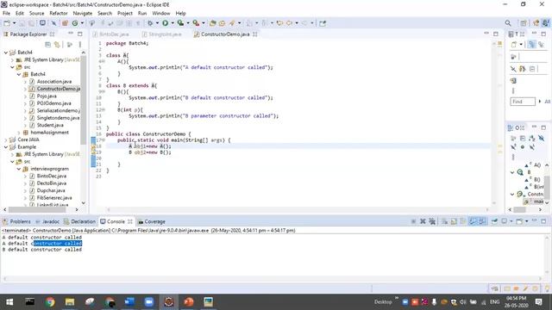552x310 pixels.
Task: Open the Navigate menu
Action: [x=83, y=14]
